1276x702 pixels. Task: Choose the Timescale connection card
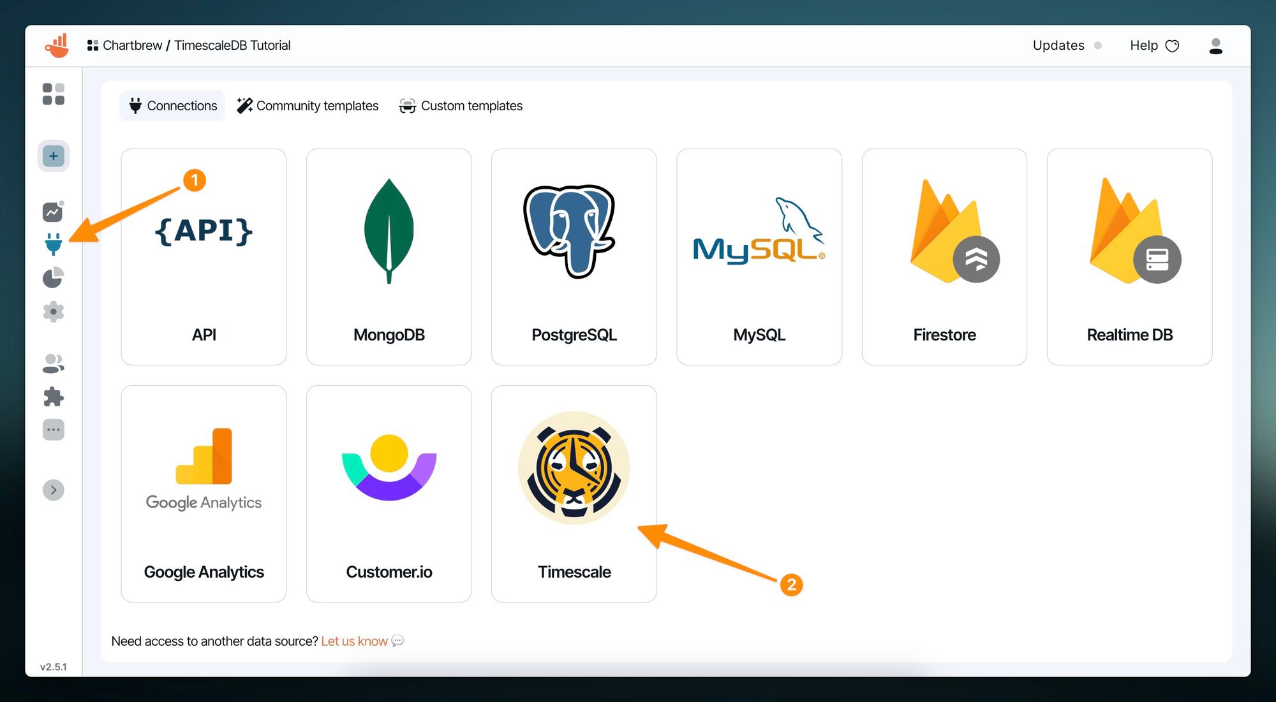click(574, 494)
